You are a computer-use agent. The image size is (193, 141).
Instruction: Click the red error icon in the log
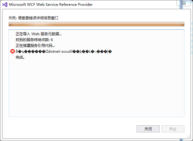point(13,51)
